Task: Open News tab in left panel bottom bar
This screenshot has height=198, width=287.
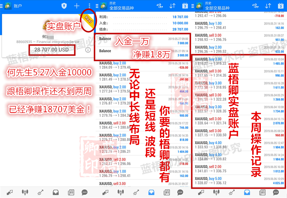Action: coord(71,193)
